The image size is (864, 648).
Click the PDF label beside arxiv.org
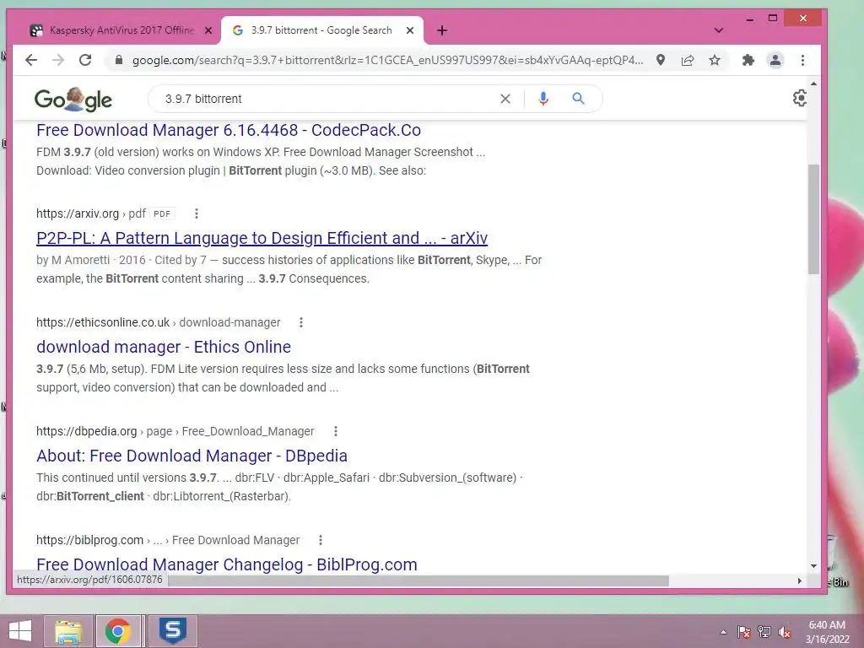[162, 213]
